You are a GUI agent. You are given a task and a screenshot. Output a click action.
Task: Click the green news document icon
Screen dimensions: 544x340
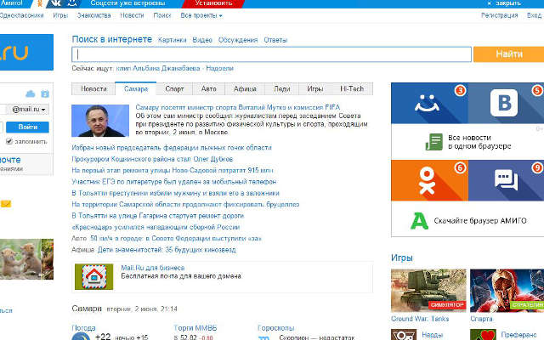434,142
